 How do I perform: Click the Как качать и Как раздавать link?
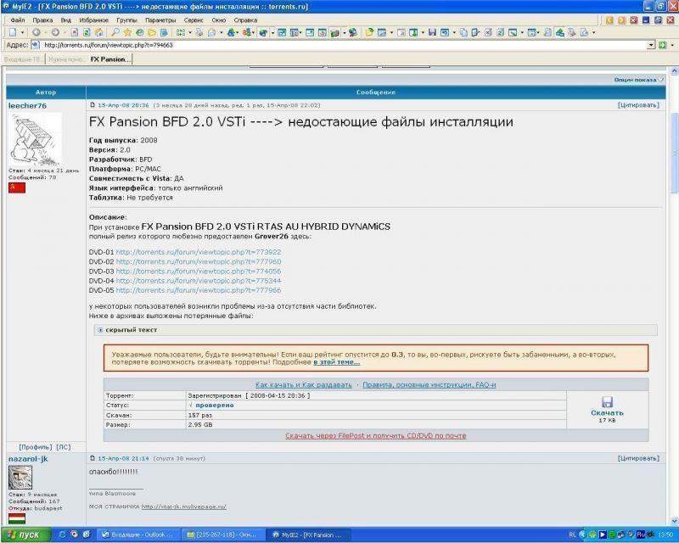click(x=303, y=384)
